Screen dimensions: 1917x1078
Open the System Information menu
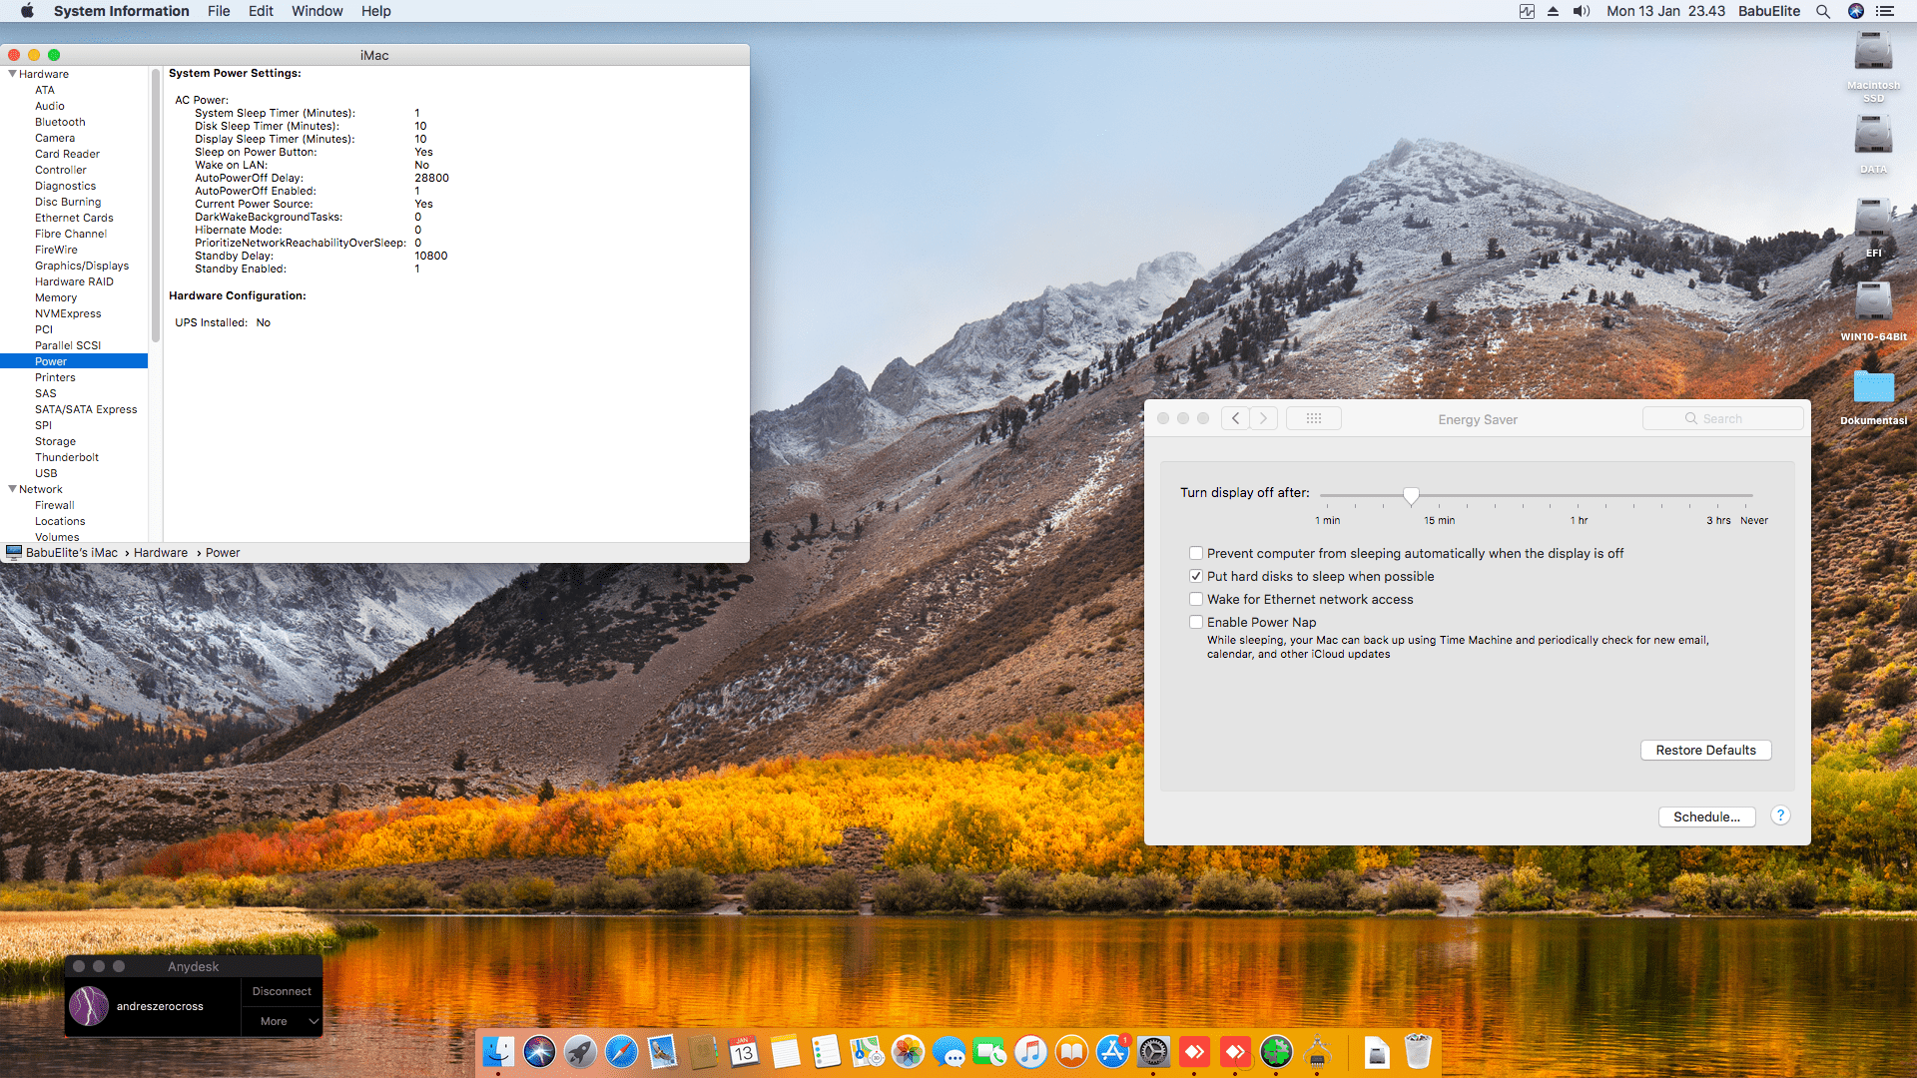(121, 11)
